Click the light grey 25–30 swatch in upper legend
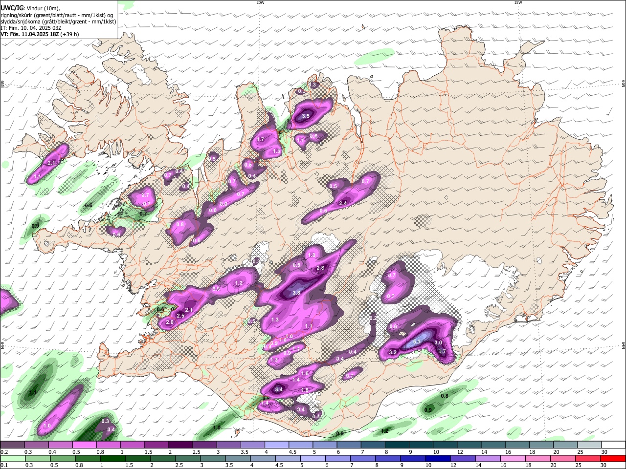This screenshot has height=469, width=626. click(x=589, y=445)
